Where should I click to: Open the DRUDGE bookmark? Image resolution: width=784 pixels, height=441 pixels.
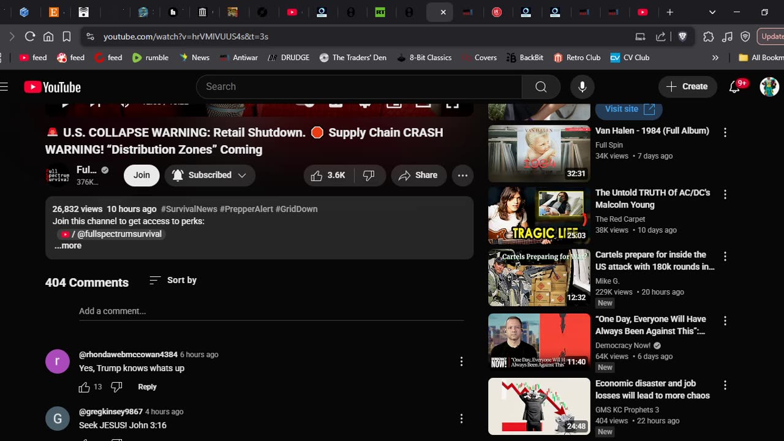(x=288, y=58)
